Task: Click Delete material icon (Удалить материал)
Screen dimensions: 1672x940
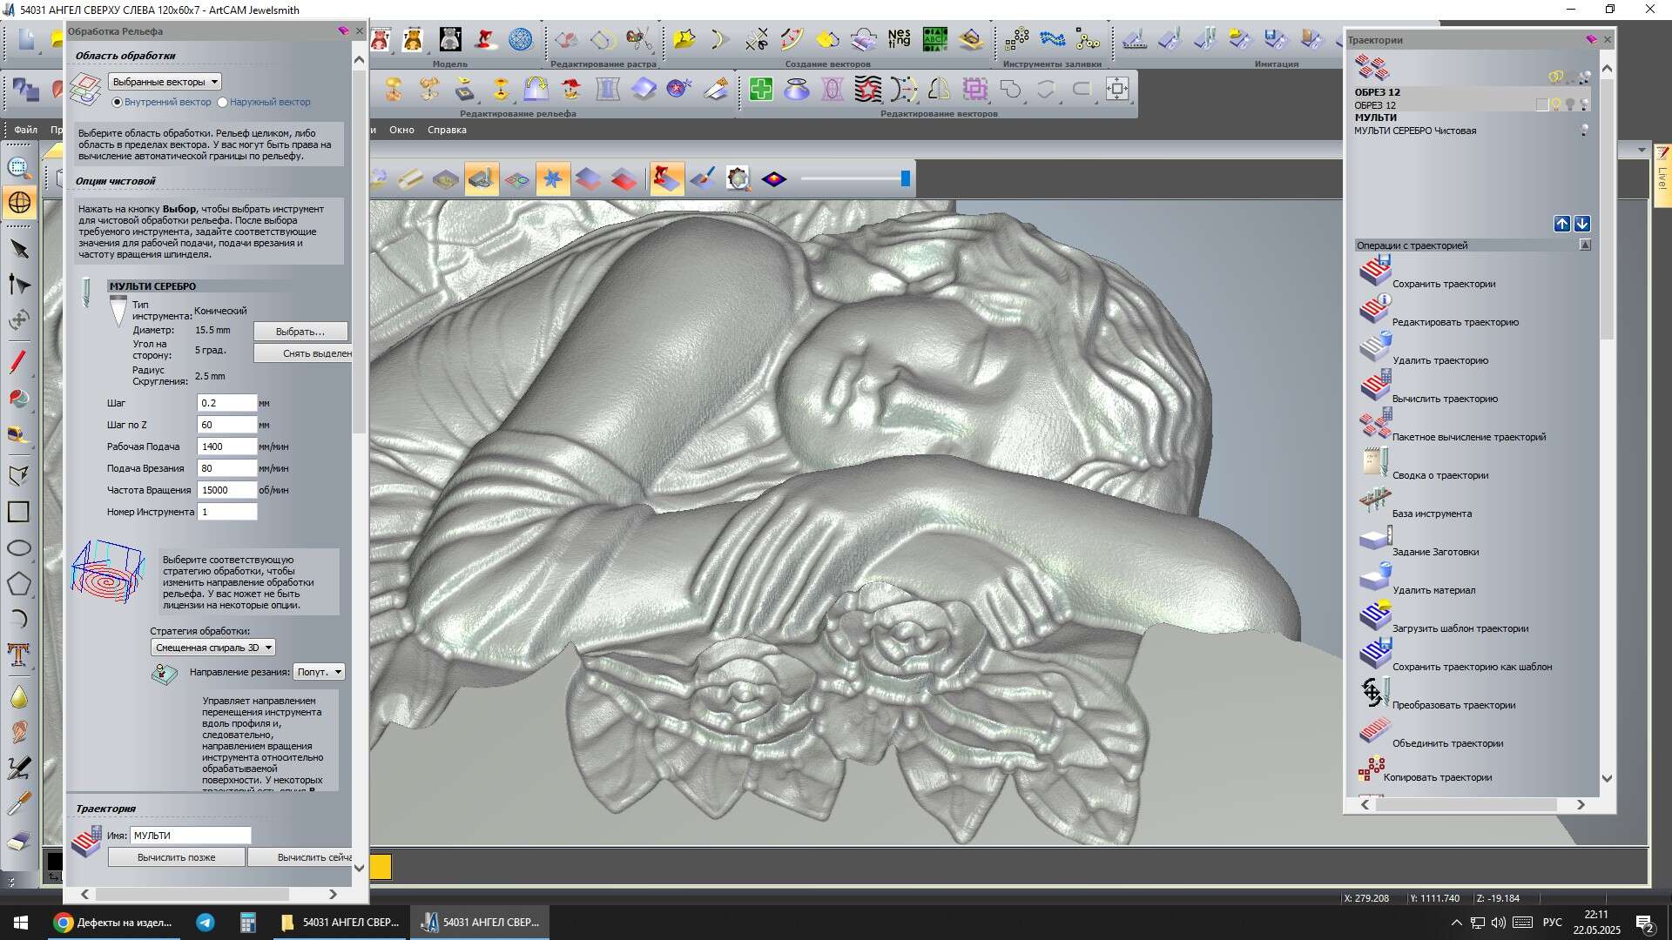Action: pos(1375,577)
